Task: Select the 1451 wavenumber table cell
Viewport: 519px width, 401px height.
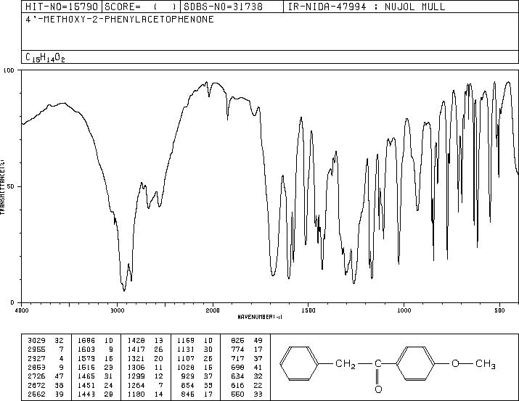Action: tap(86, 386)
